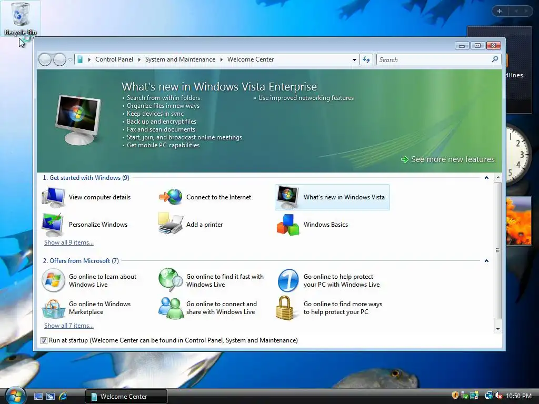Open the Windows Basics colored blocks icon
Screen dimensions: 539x404
(x=288, y=225)
